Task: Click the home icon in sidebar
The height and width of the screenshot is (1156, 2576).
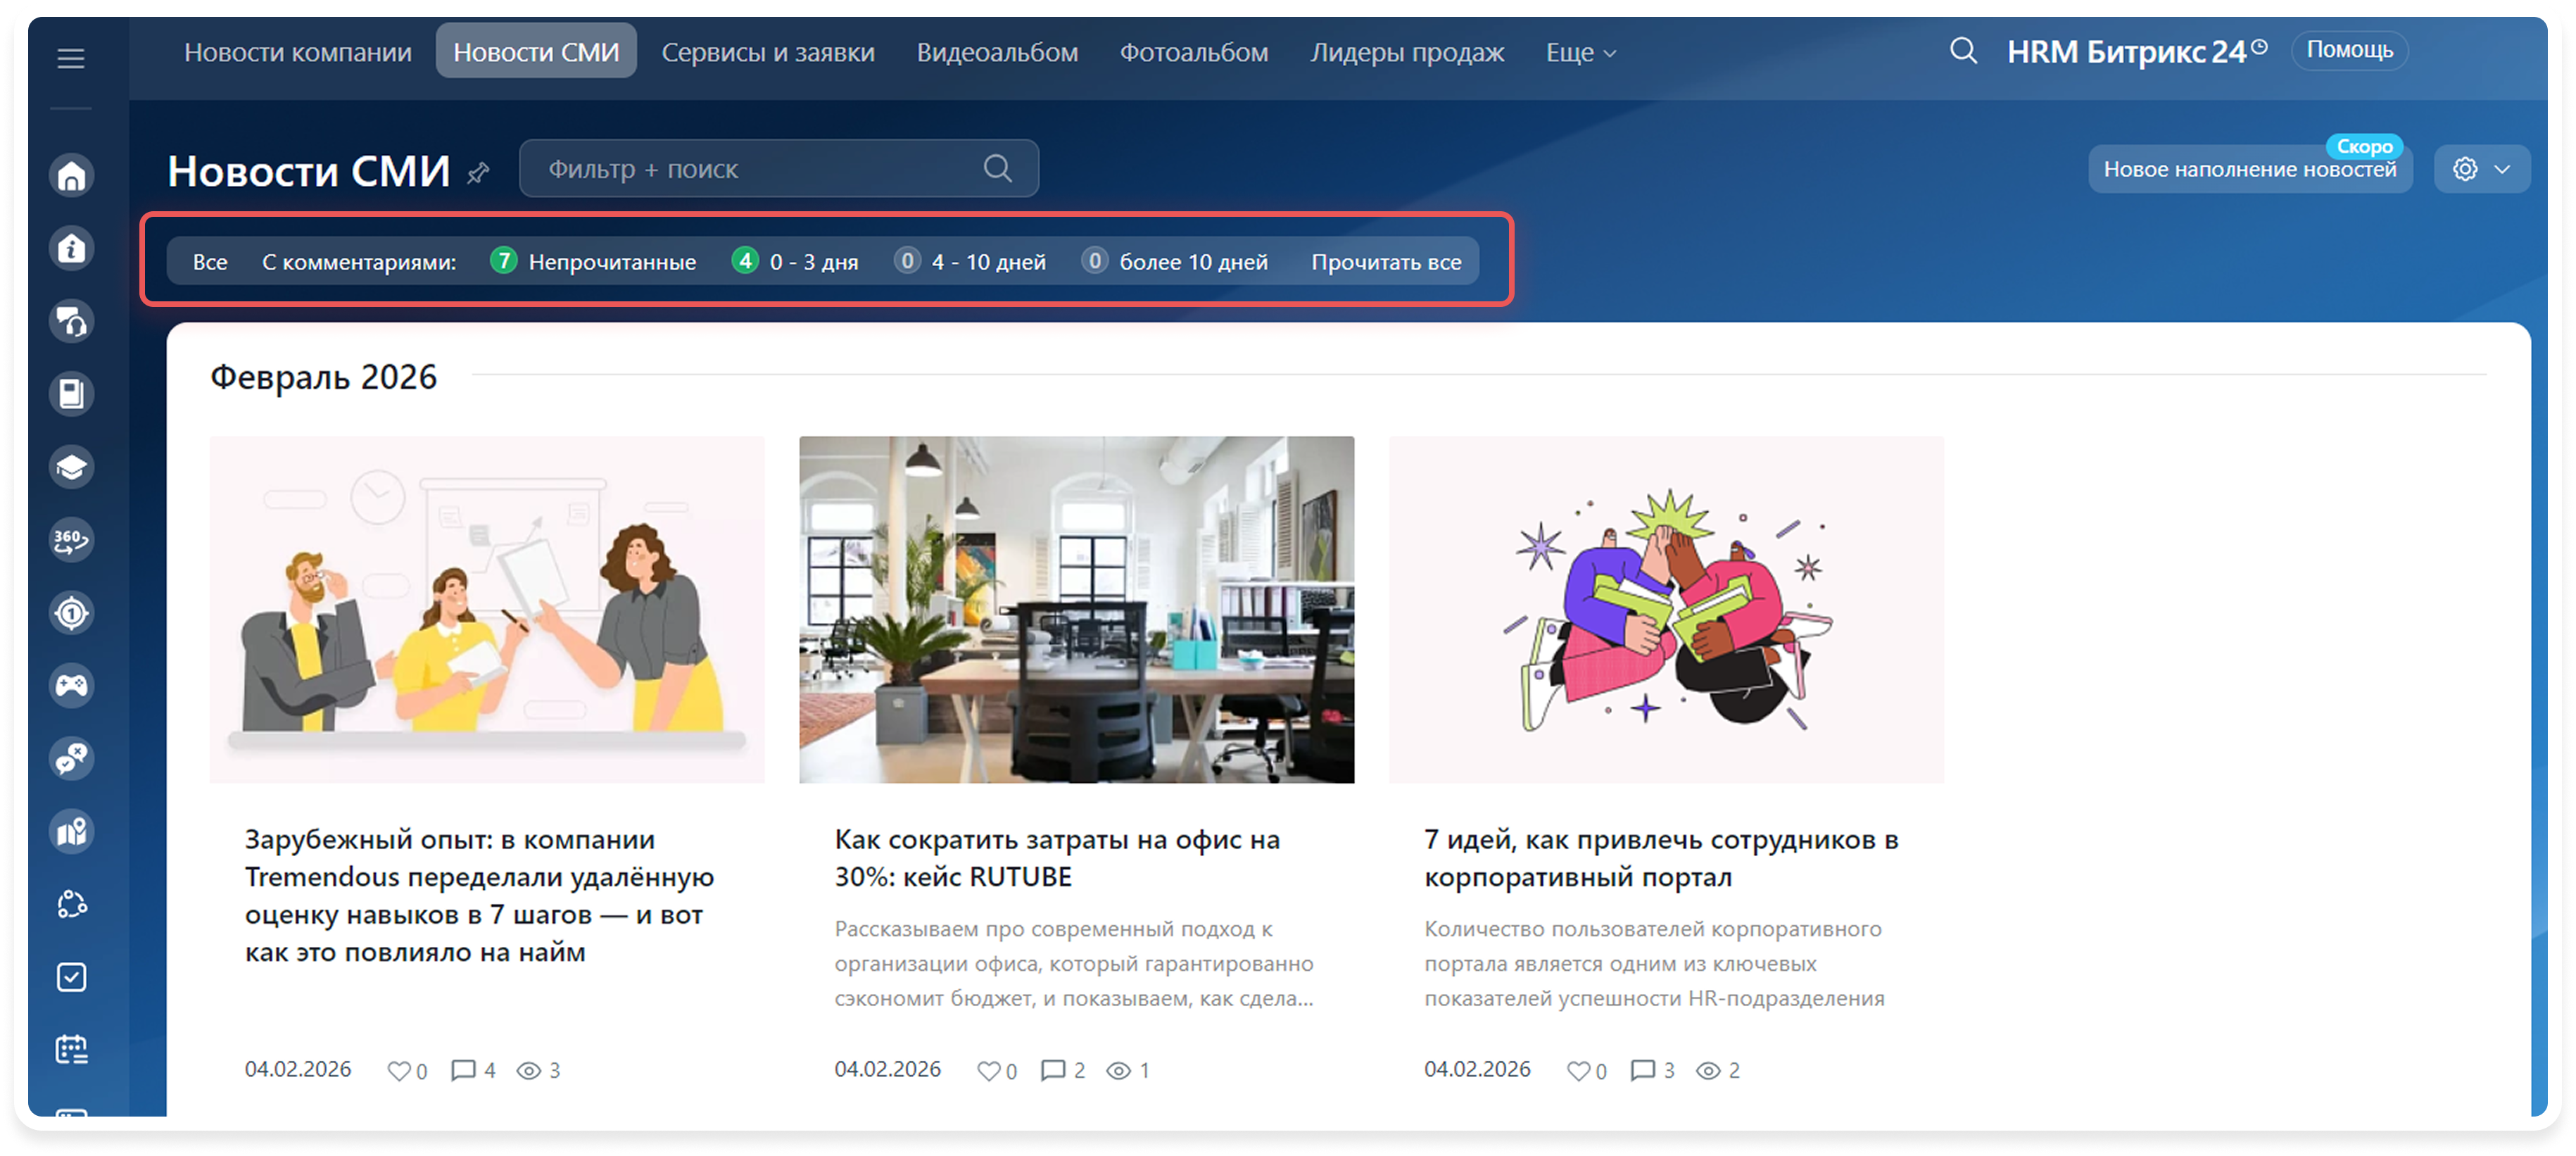Action: point(71,176)
